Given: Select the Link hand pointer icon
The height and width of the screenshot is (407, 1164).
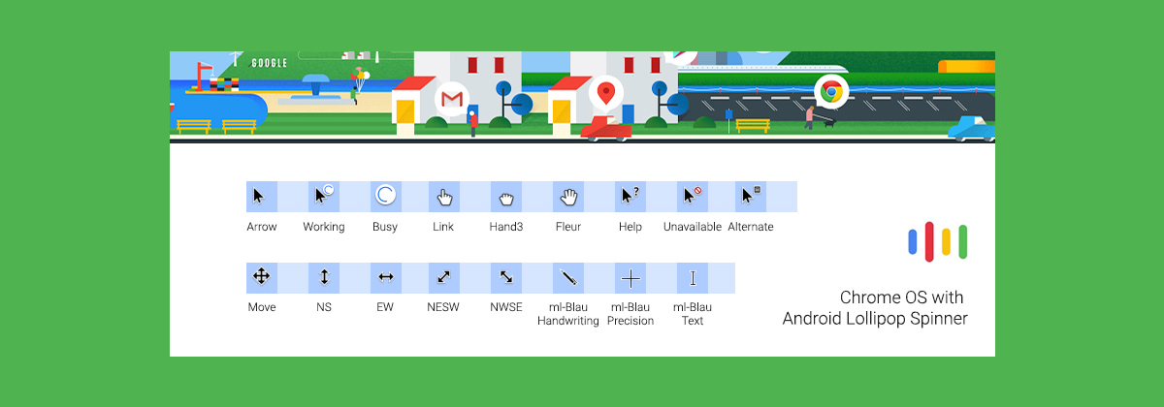Looking at the screenshot, I should [444, 197].
